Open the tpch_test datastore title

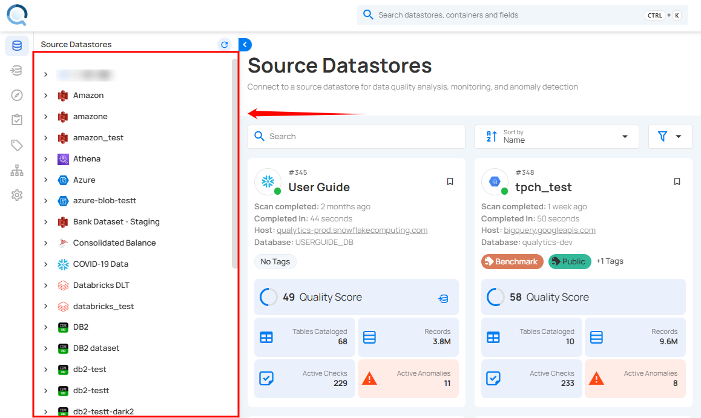[543, 187]
